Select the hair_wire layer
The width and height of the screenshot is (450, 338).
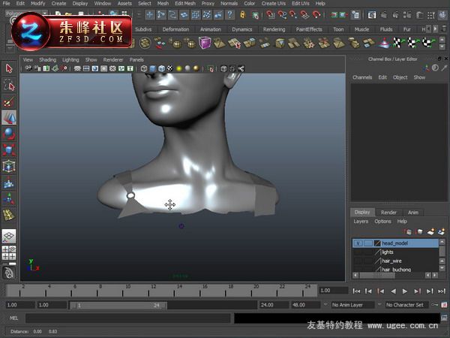click(395, 261)
